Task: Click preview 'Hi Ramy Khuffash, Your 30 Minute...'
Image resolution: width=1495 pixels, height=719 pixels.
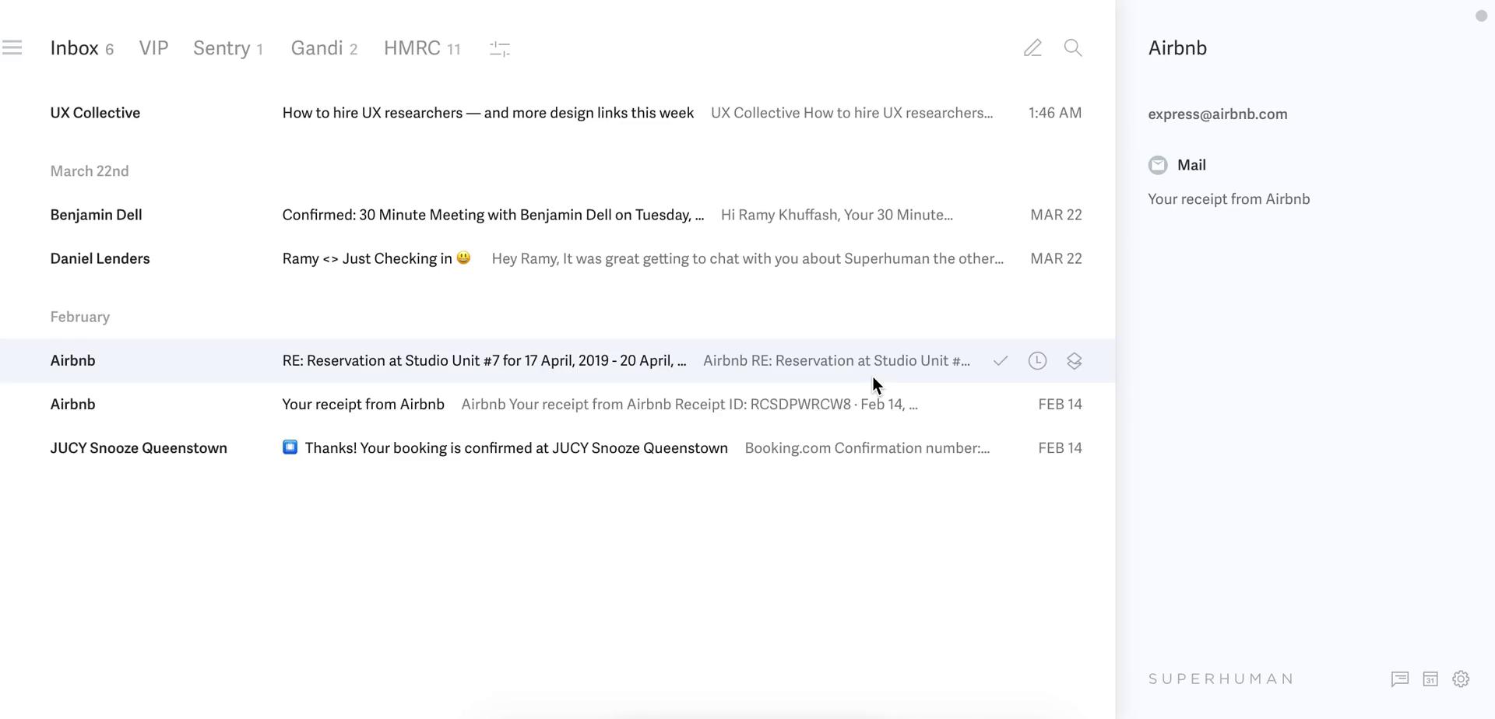Action: (836, 215)
